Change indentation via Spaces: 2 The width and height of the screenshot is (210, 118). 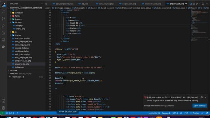(166, 113)
